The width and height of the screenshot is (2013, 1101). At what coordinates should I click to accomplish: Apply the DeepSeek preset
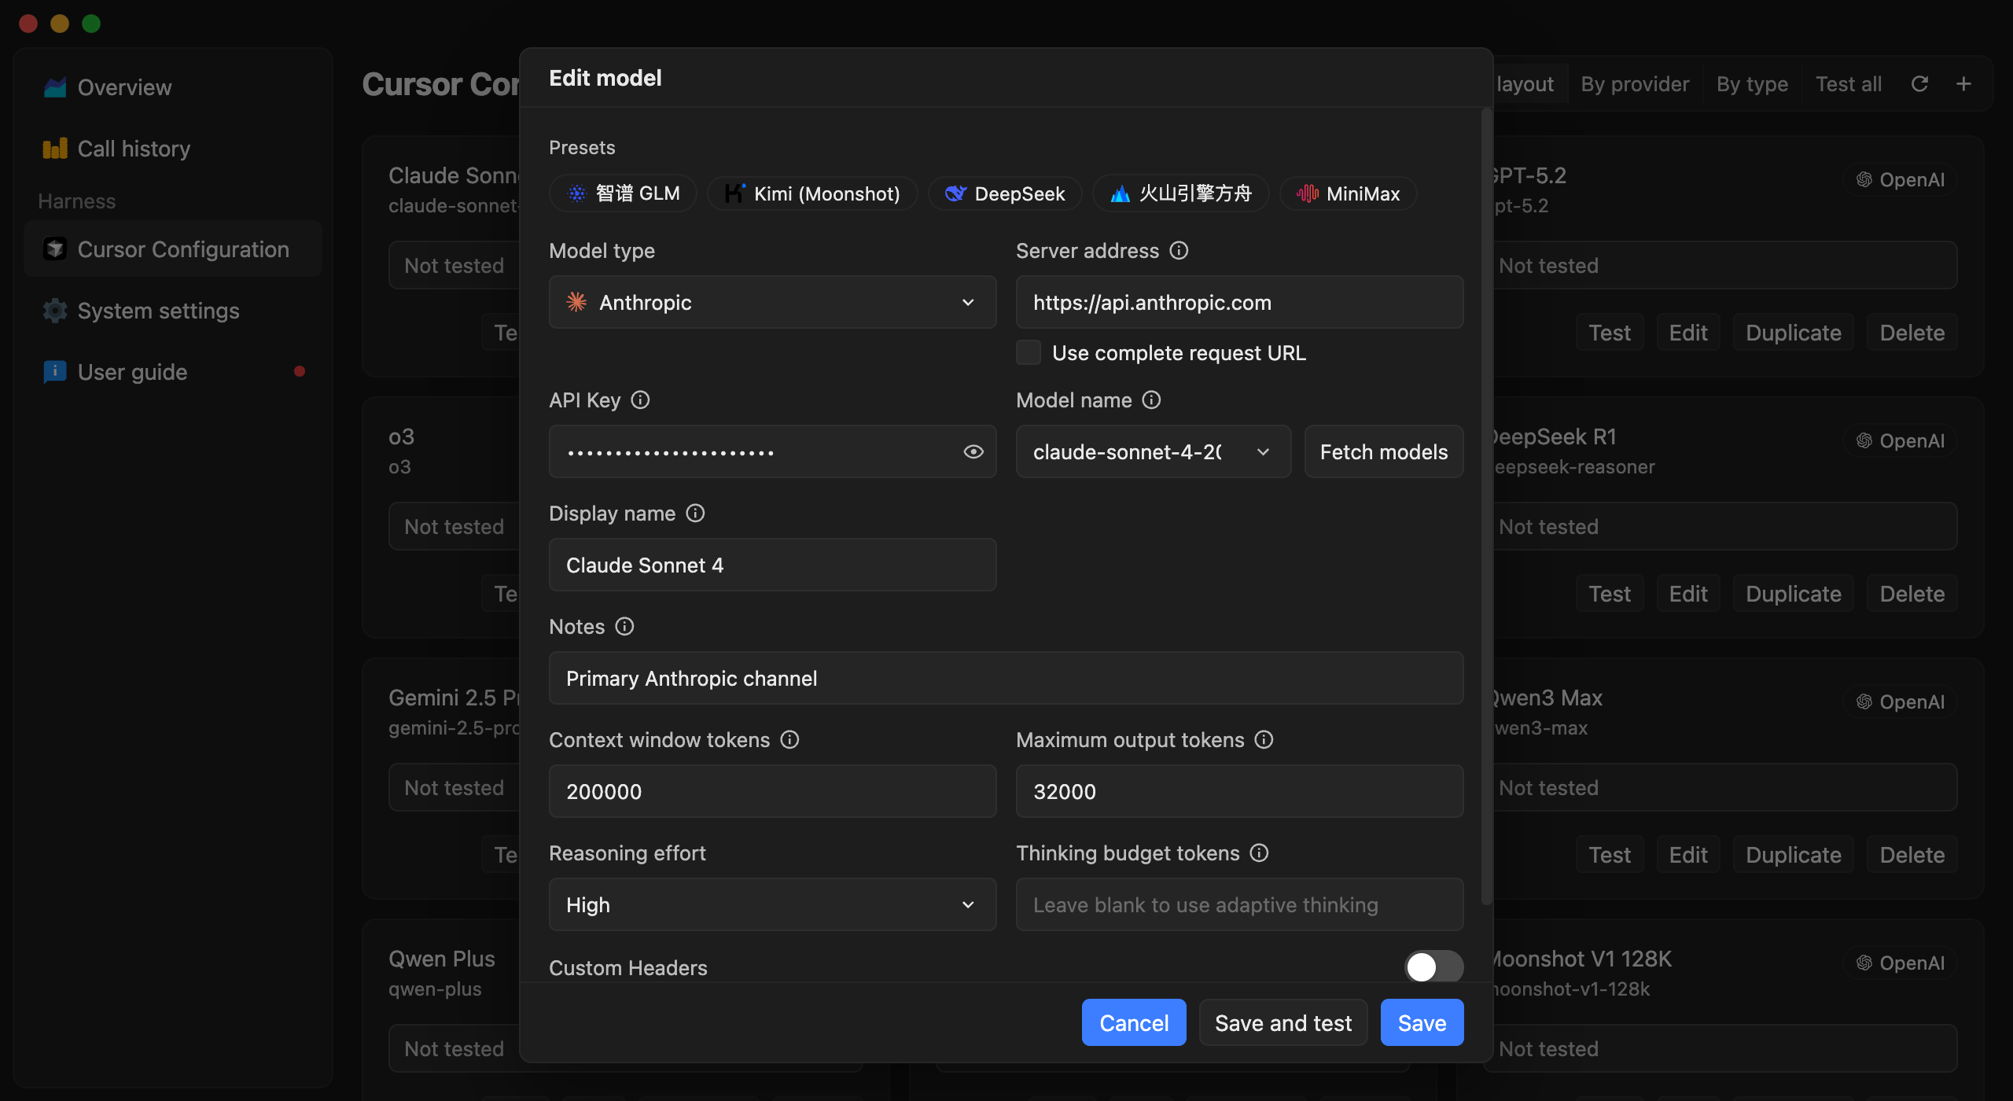1005,193
